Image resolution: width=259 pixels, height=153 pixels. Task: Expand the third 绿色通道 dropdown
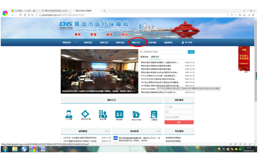[x=178, y=117]
